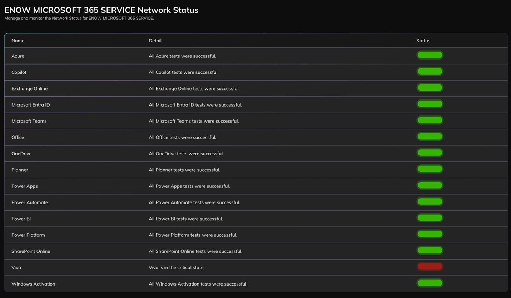Click 'All Azure tests were successful.' detail
The image size is (511, 298).
(183, 56)
